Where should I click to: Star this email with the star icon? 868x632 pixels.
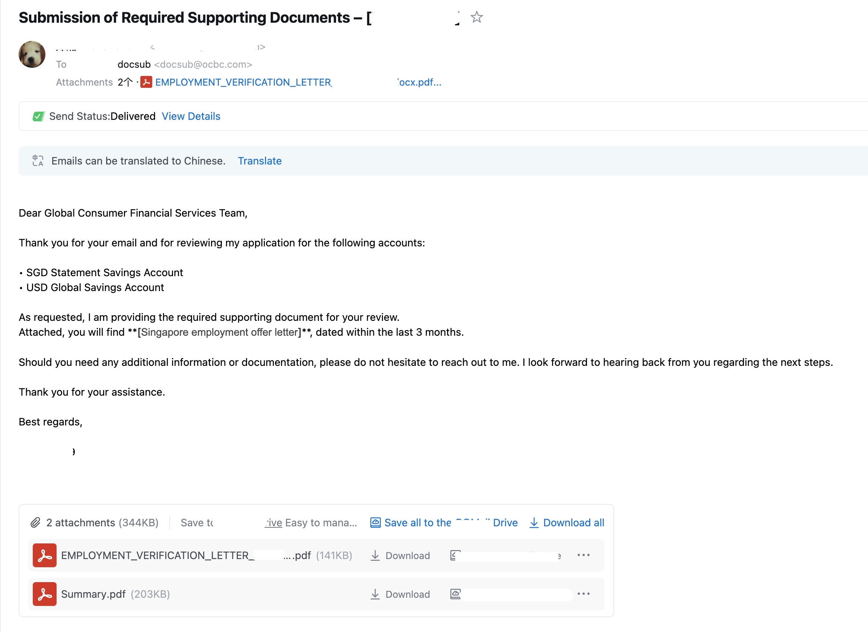pyautogui.click(x=476, y=17)
